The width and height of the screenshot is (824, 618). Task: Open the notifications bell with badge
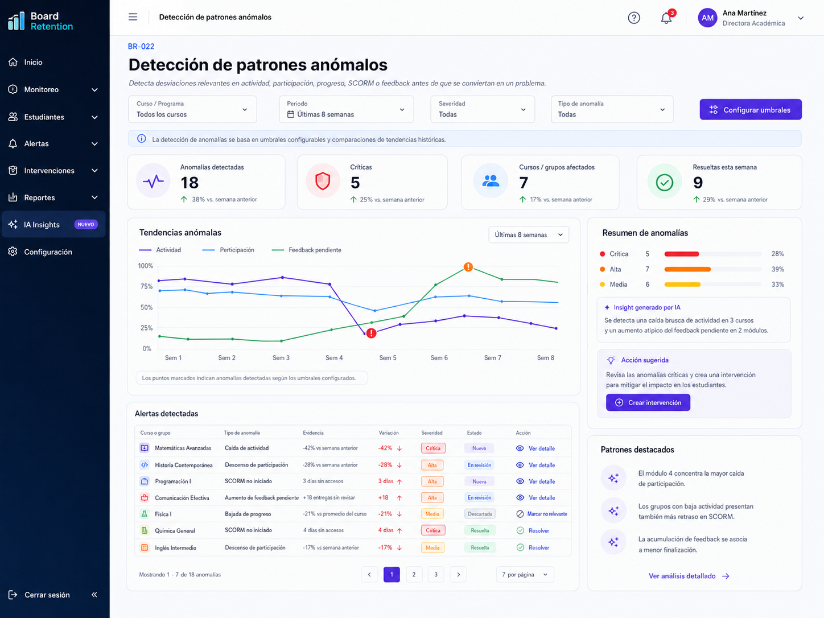tap(668, 17)
